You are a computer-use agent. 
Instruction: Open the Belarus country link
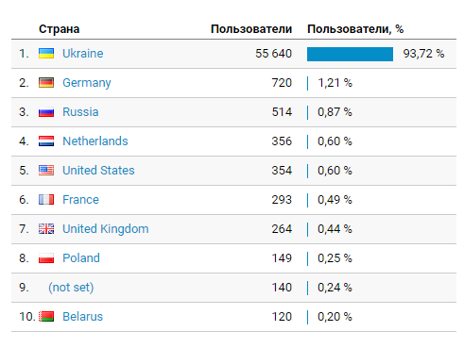[x=82, y=317]
